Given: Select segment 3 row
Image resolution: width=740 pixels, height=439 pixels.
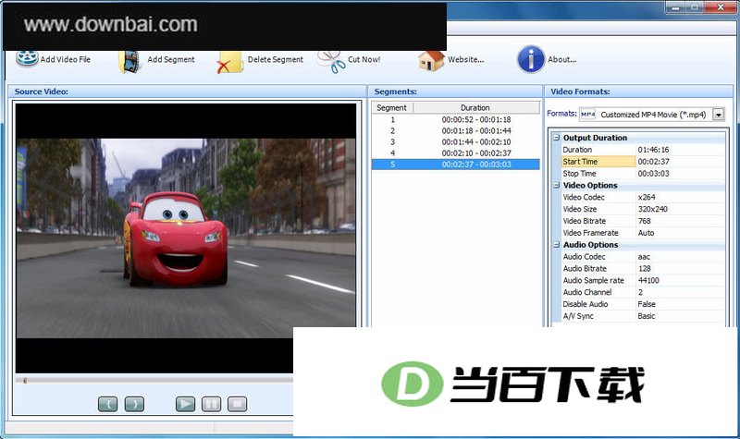Looking at the screenshot, I should (x=455, y=142).
